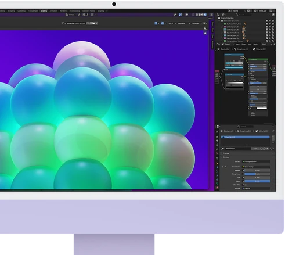Select Lattice_Layer_03 in the outliner
The width and height of the screenshot is (285, 255).
pyautogui.click(x=233, y=35)
